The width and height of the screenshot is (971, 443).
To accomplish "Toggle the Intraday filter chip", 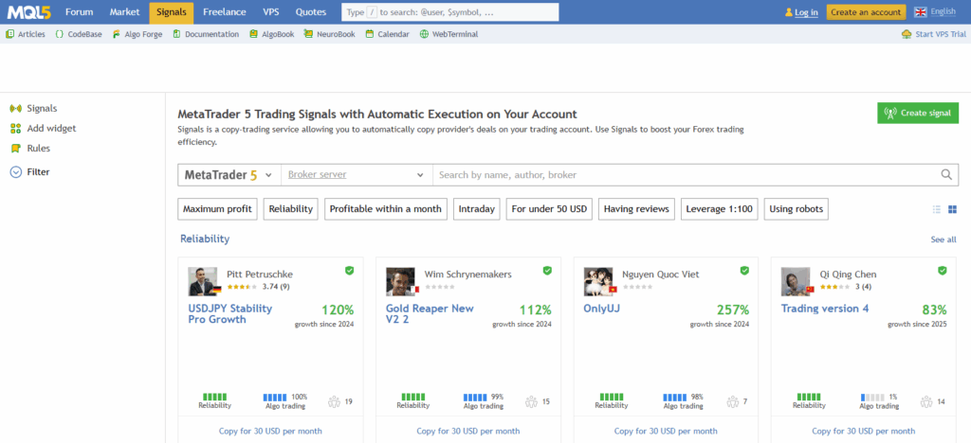I will 477,209.
